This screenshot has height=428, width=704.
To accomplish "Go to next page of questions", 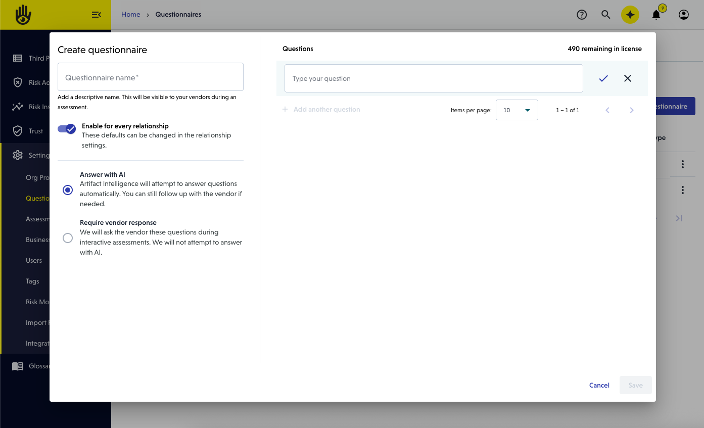I will pos(632,110).
